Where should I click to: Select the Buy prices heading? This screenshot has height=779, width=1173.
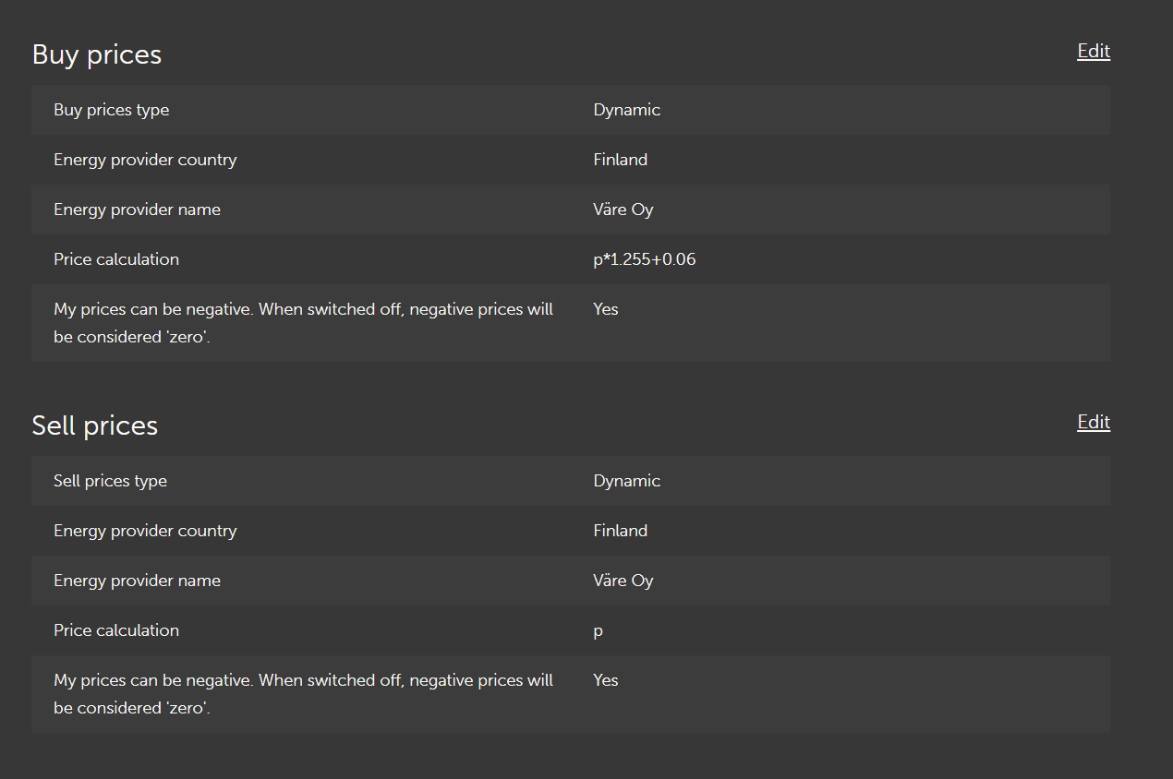97,54
